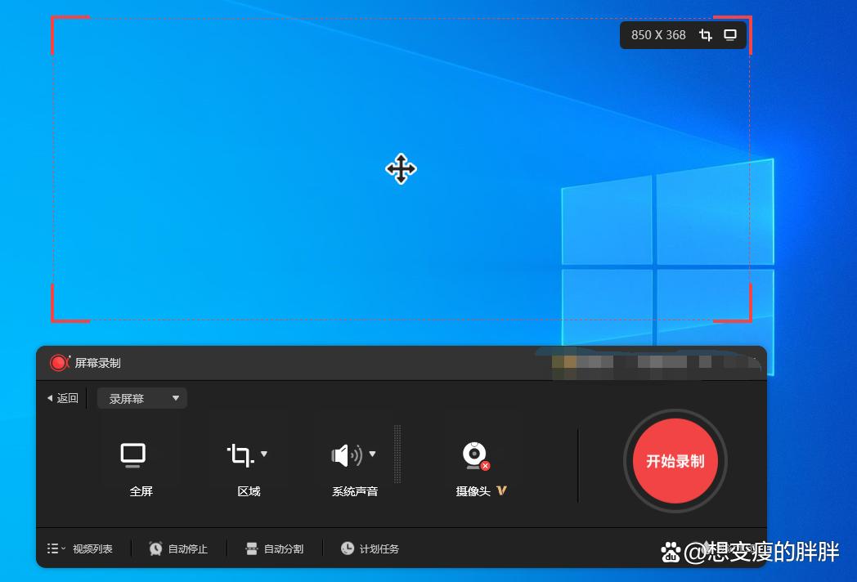Screen dimensions: 857x582
Task: Click the audio level meter beside speaker
Action: tap(397, 454)
